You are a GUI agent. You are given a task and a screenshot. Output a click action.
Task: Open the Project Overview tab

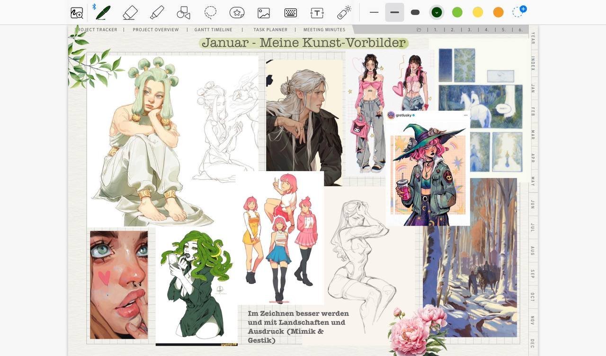pos(156,30)
